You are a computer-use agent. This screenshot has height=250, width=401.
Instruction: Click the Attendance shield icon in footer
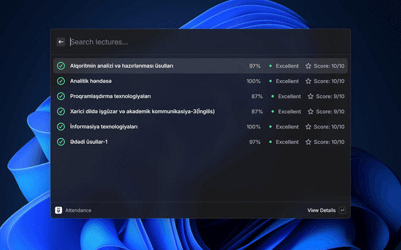(x=58, y=210)
